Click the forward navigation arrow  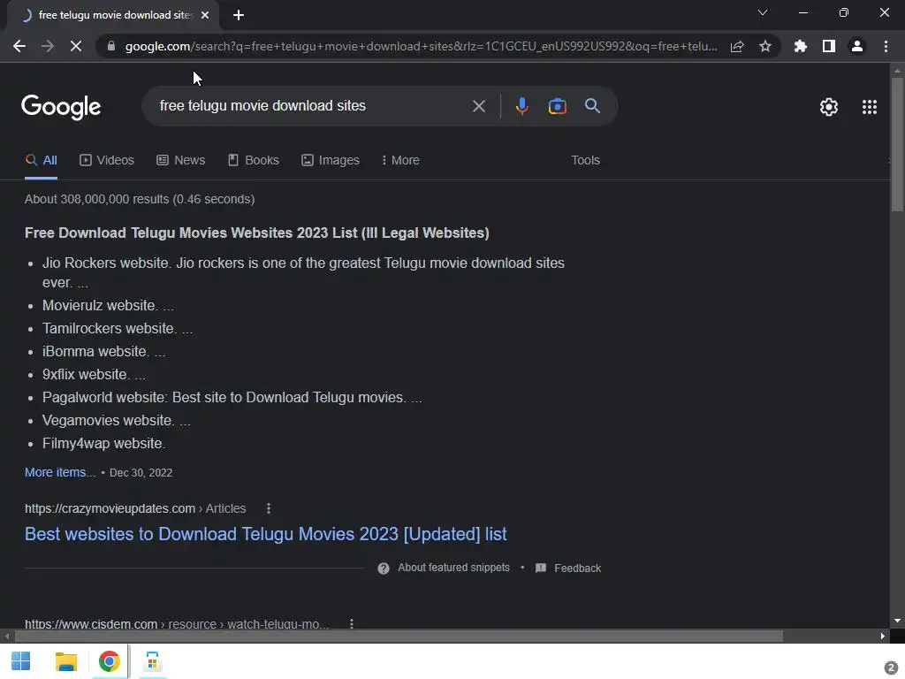(x=48, y=46)
